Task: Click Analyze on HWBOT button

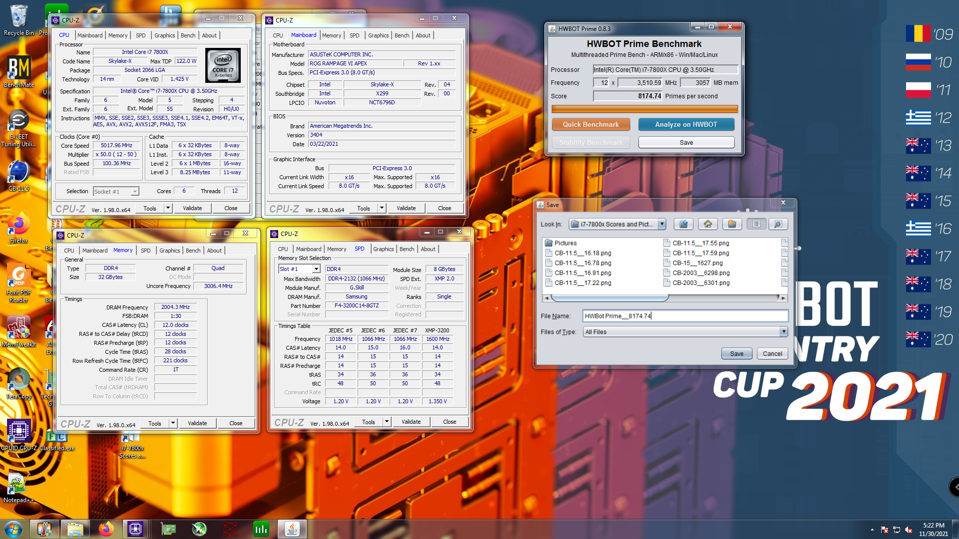Action: click(686, 124)
